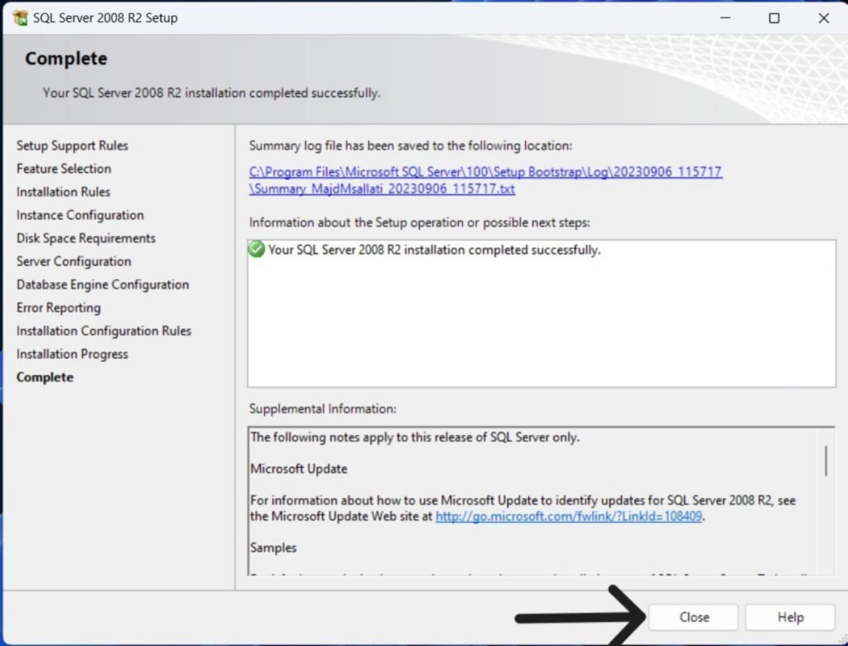Click the green success checkmark icon
Screen dimensions: 848x646
coord(257,249)
